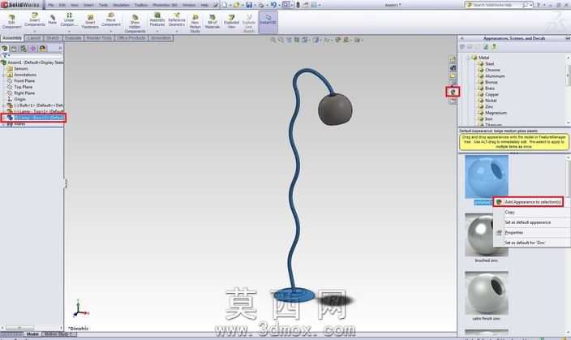571x340 pixels.
Task: Click the Save icon in the top toolbar
Action: click(249, 5)
